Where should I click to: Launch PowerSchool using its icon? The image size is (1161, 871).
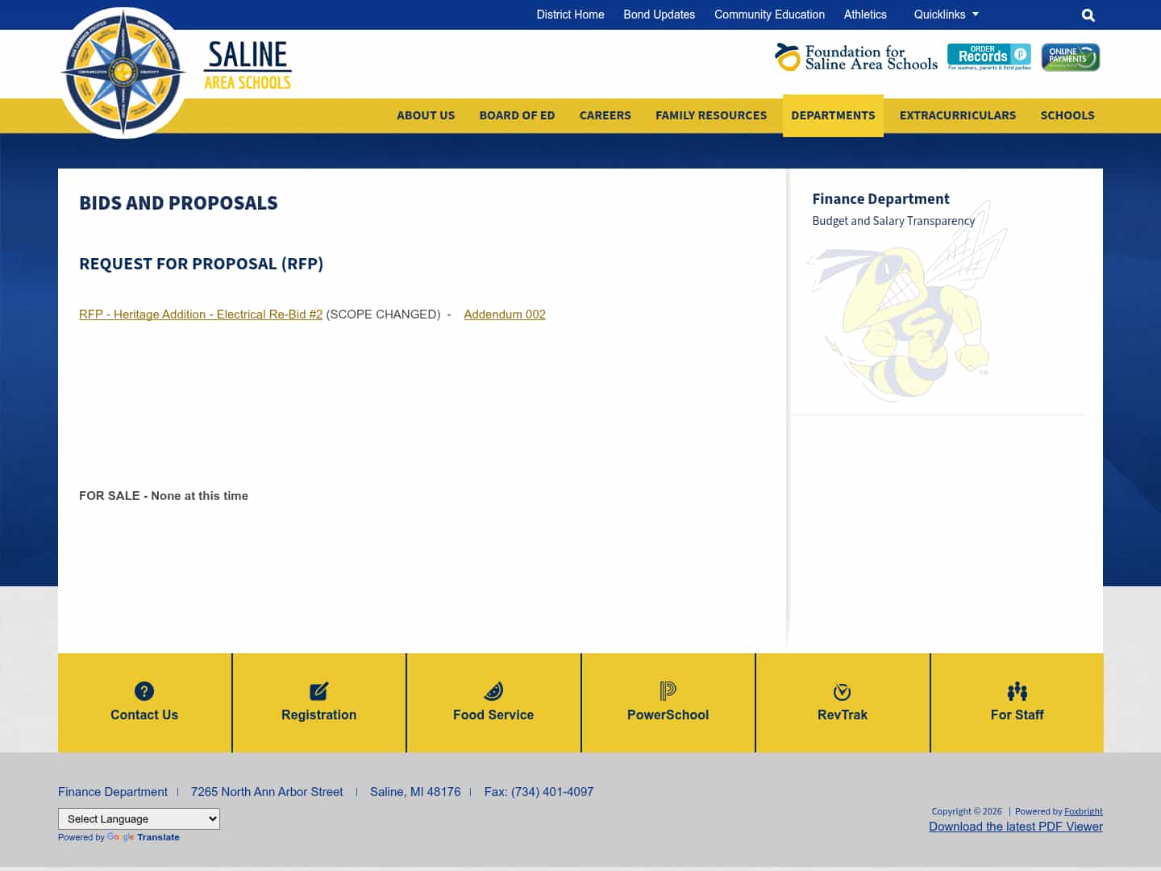668,691
